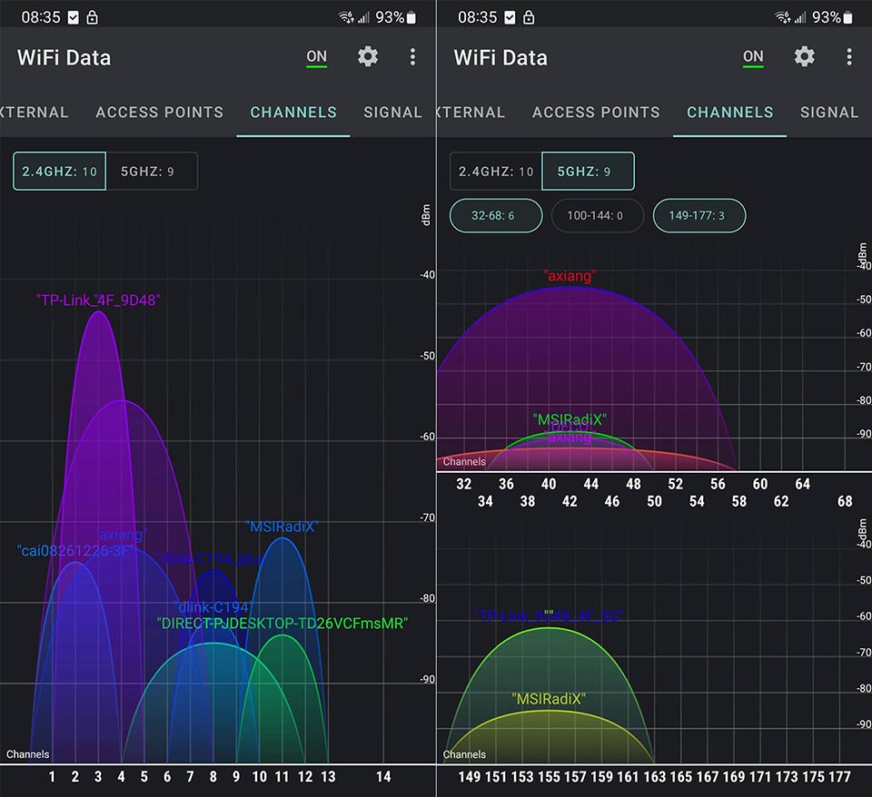The image size is (872, 797).
Task: Choose the 32-68: 6 channel range
Action: pyautogui.click(x=496, y=216)
